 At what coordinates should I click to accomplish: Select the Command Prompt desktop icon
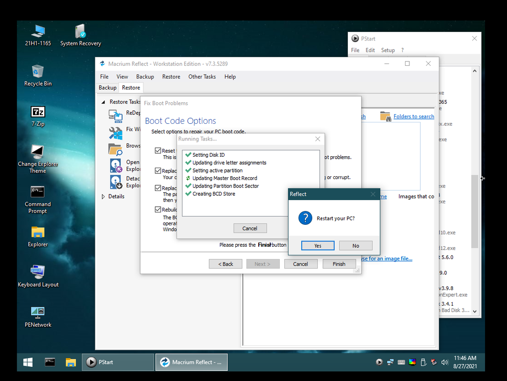click(x=38, y=200)
